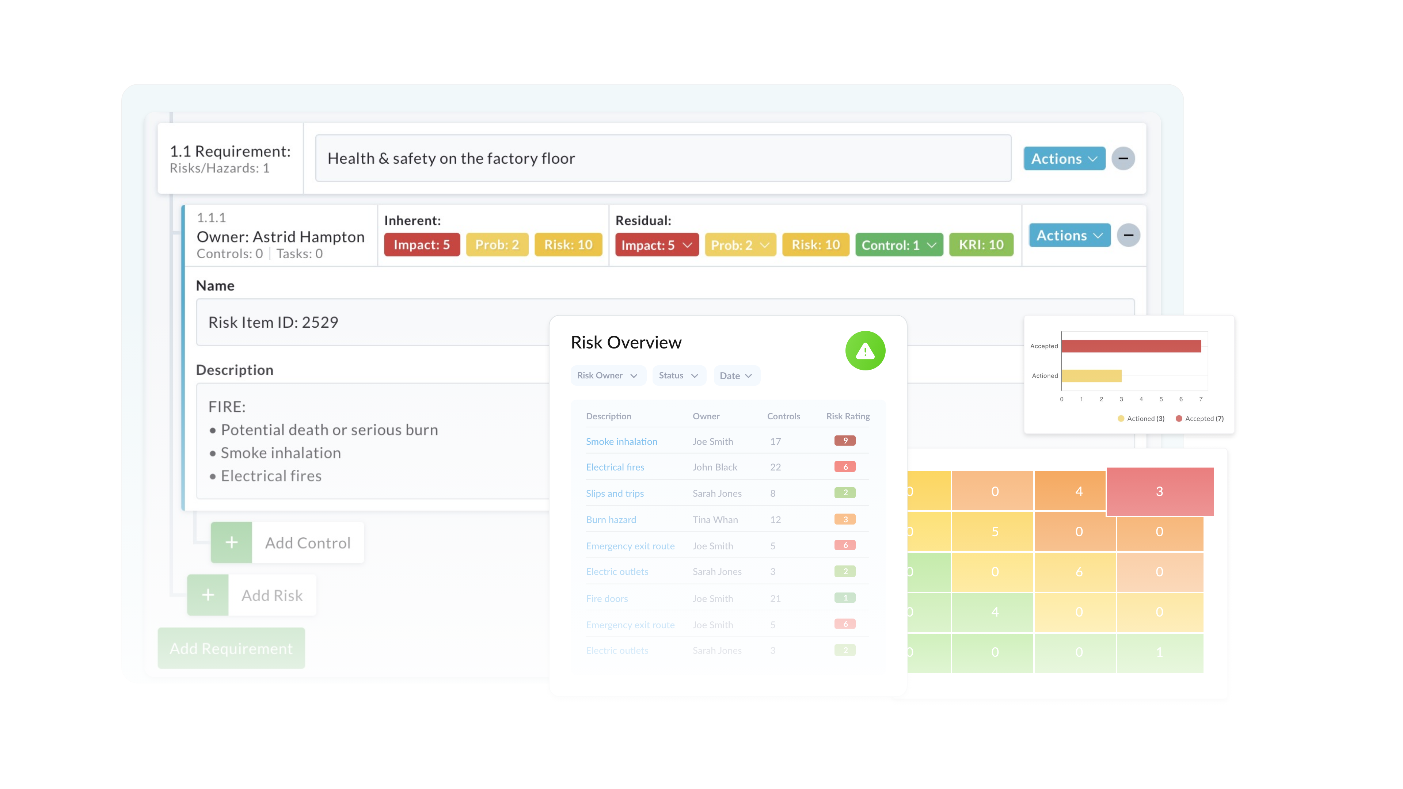Click the Accepted bar in the chart
Image resolution: width=1403 pixels, height=789 pixels.
(1131, 346)
